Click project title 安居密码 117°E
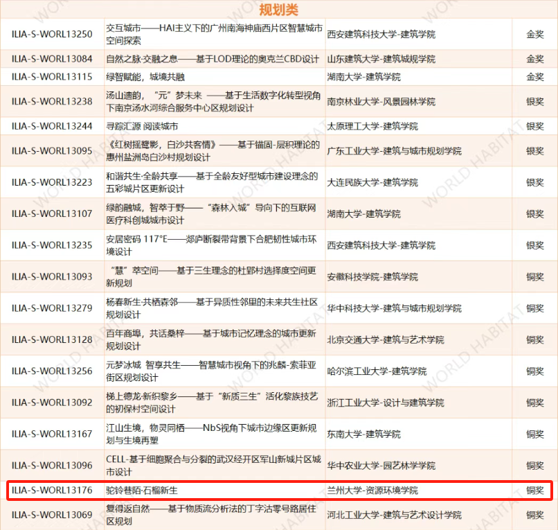 tap(211, 245)
